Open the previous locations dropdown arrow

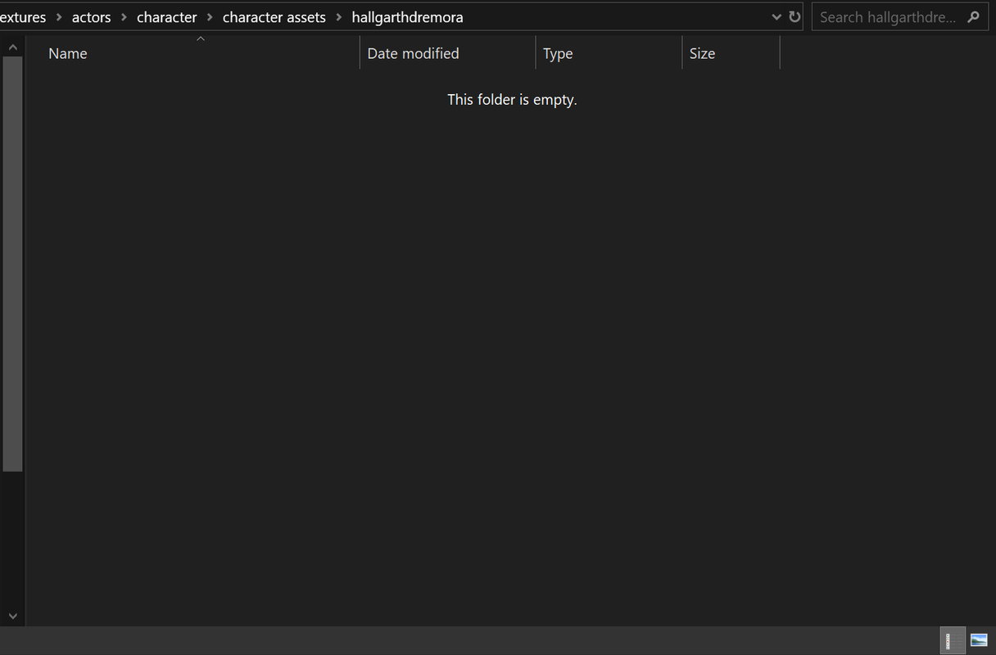(x=776, y=17)
